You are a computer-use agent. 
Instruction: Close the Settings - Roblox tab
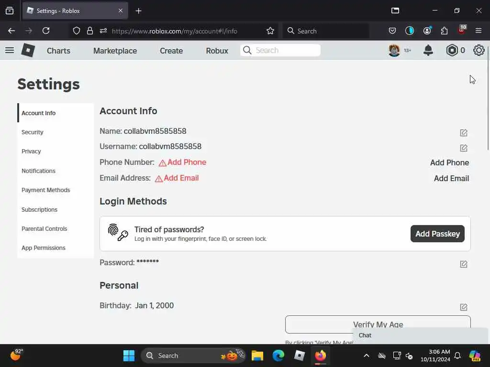pos(121,11)
